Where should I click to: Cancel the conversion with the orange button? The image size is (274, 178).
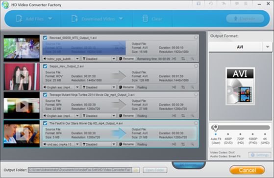pos(247,170)
